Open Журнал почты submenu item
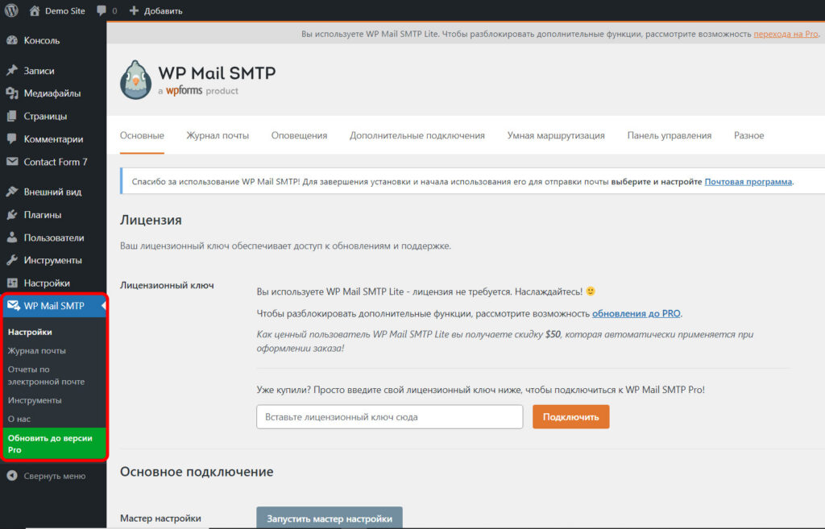This screenshot has width=825, height=529. pos(37,351)
